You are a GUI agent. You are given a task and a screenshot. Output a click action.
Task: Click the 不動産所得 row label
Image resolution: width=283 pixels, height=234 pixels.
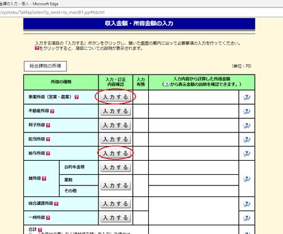[39, 111]
